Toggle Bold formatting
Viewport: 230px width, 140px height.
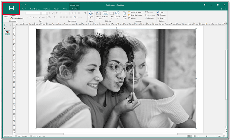(x=27, y=17)
